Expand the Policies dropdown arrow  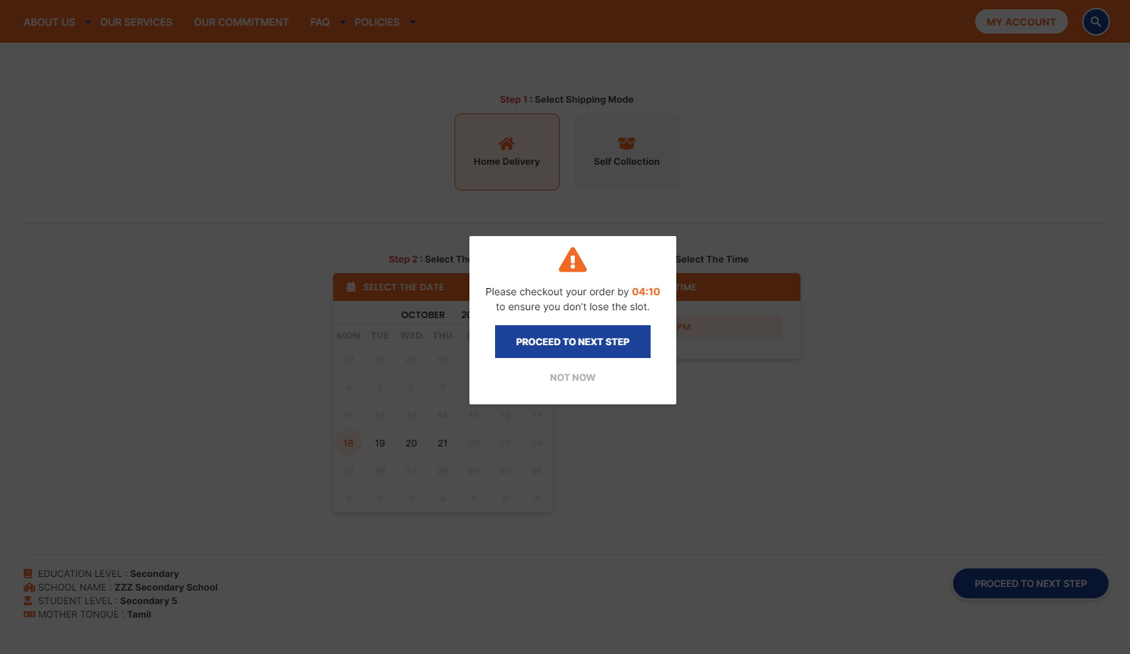coord(412,22)
